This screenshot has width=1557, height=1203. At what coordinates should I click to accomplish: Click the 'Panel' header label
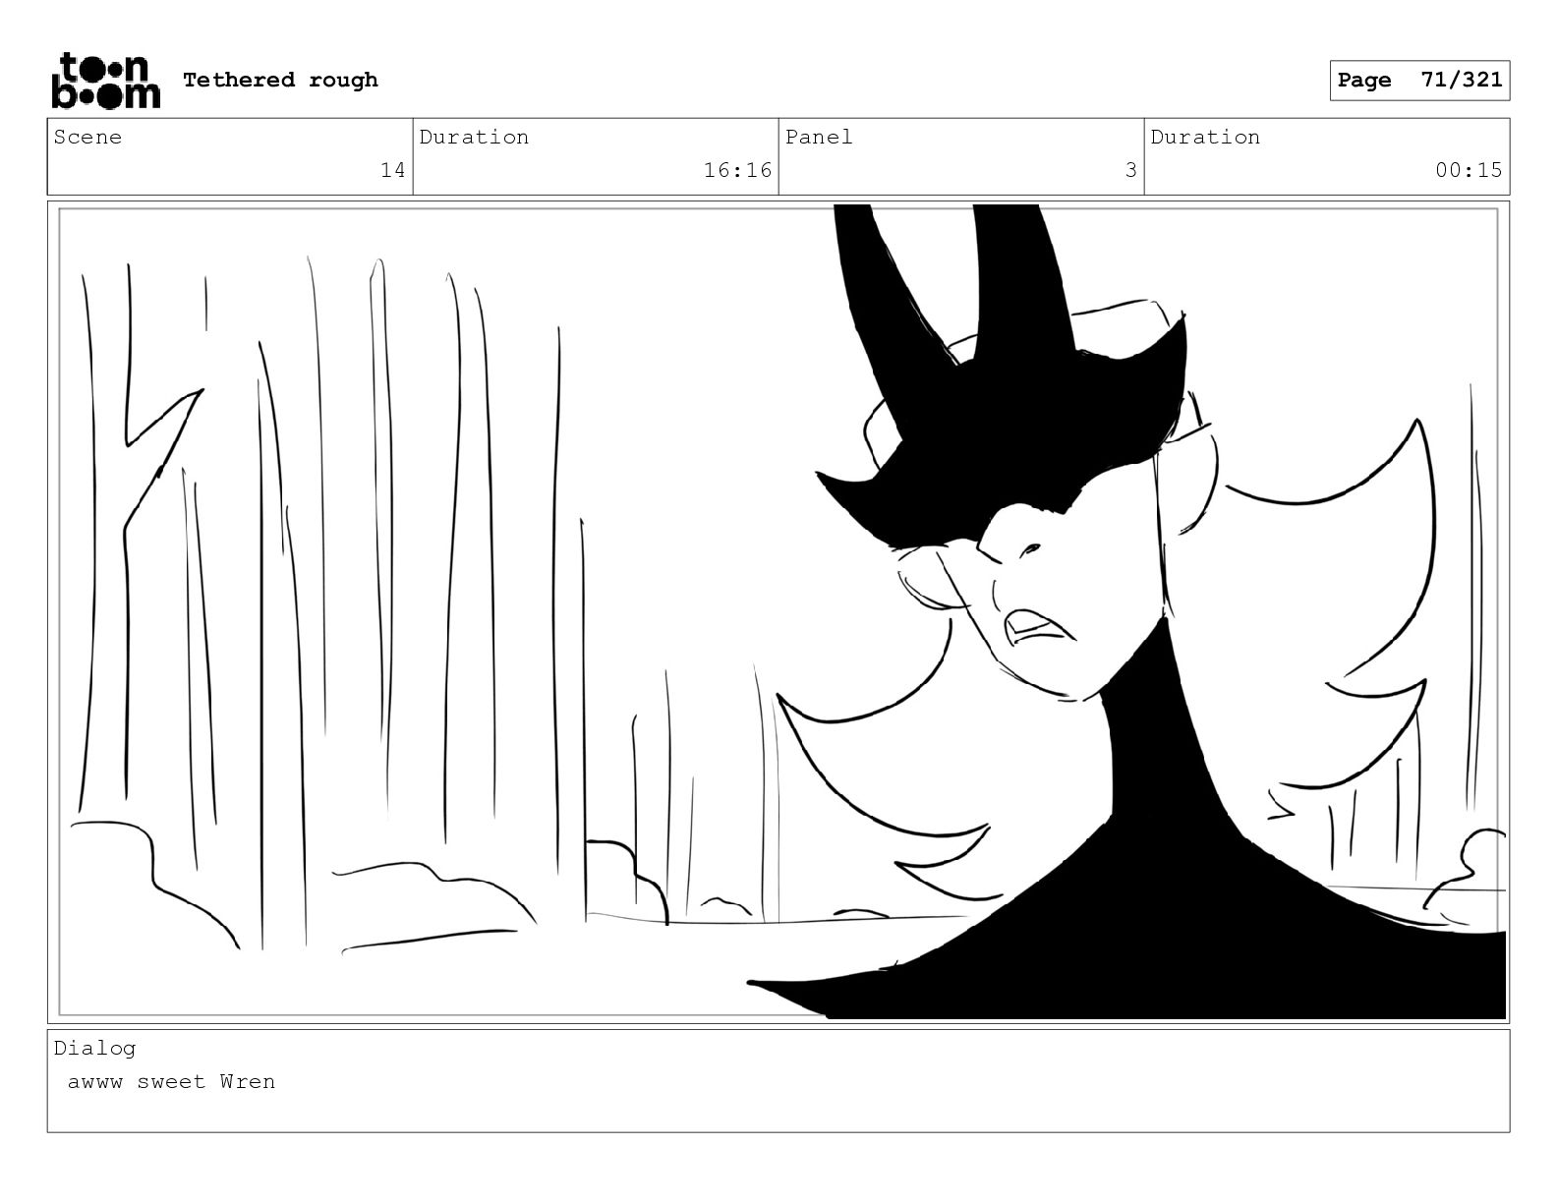tap(819, 137)
